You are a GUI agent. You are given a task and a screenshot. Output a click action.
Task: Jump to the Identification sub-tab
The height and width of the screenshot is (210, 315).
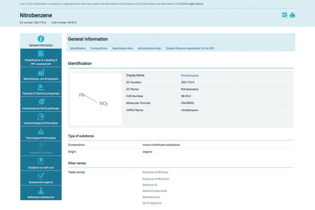point(78,48)
